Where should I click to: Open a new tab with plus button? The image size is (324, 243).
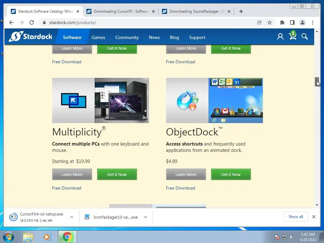click(x=241, y=11)
